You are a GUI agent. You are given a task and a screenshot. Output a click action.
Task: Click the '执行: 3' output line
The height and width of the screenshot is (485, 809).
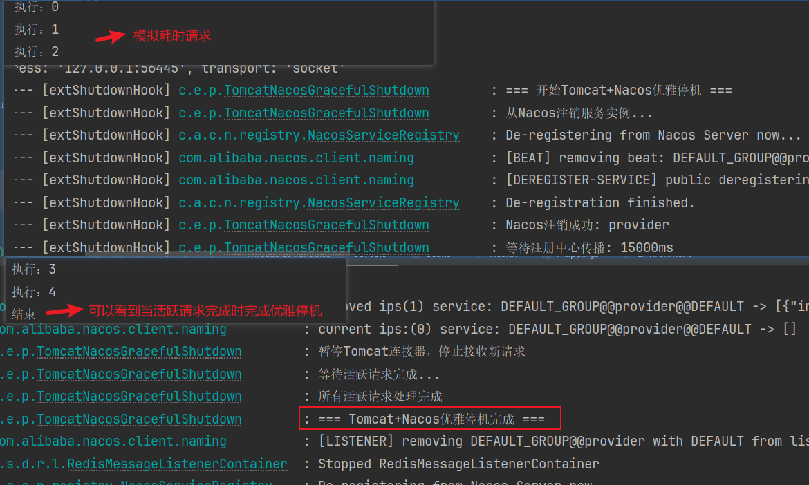tap(34, 269)
